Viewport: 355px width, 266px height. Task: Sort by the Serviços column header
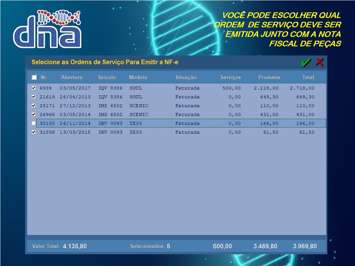point(231,78)
